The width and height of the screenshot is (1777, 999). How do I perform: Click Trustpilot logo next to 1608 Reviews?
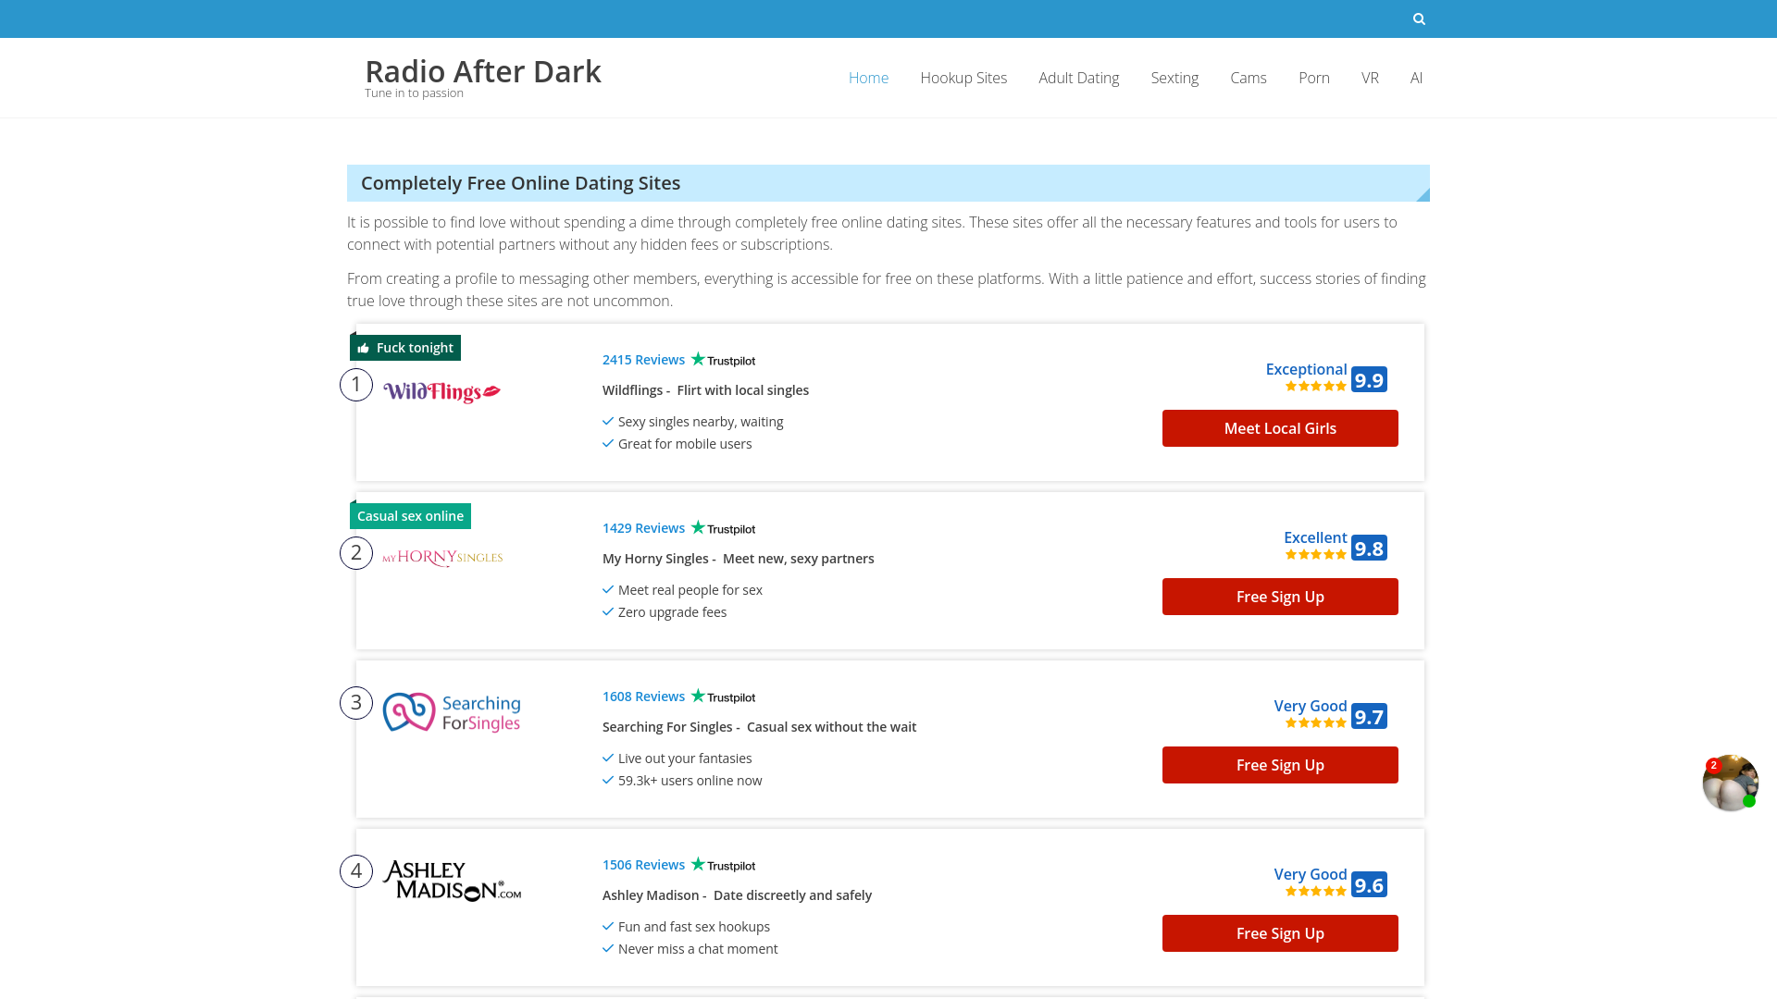[x=723, y=697]
